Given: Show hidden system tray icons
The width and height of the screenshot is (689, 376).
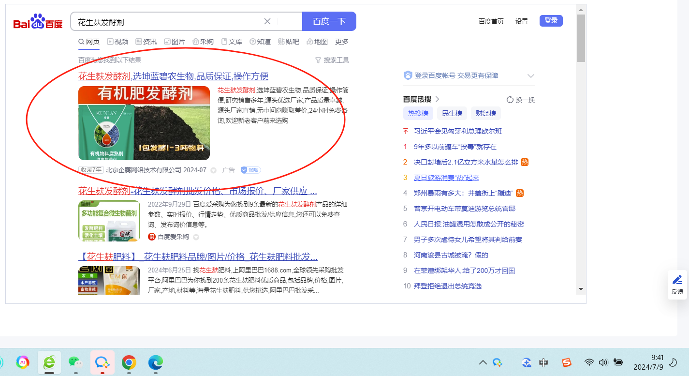Looking at the screenshot, I should 483,362.
